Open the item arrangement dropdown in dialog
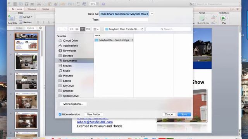Screen dimensions: 248x139 pos(96,29)
